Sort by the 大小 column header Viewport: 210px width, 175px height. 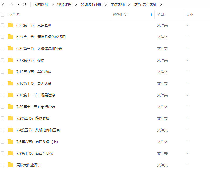[190, 15]
